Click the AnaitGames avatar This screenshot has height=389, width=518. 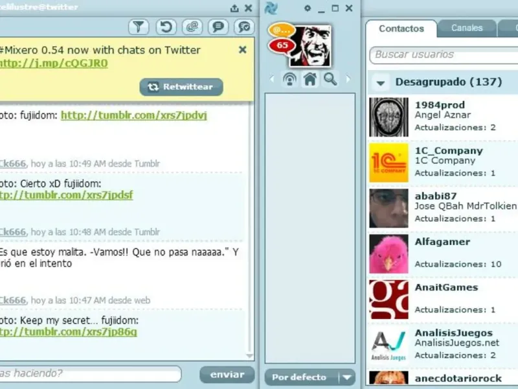click(x=389, y=300)
